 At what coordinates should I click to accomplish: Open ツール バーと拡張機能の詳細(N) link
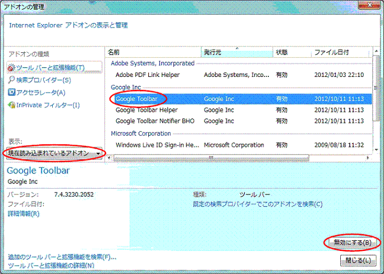click(51, 266)
